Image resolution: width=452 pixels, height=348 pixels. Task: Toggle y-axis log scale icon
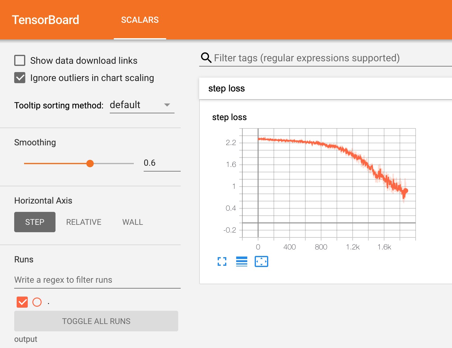pyautogui.click(x=241, y=261)
